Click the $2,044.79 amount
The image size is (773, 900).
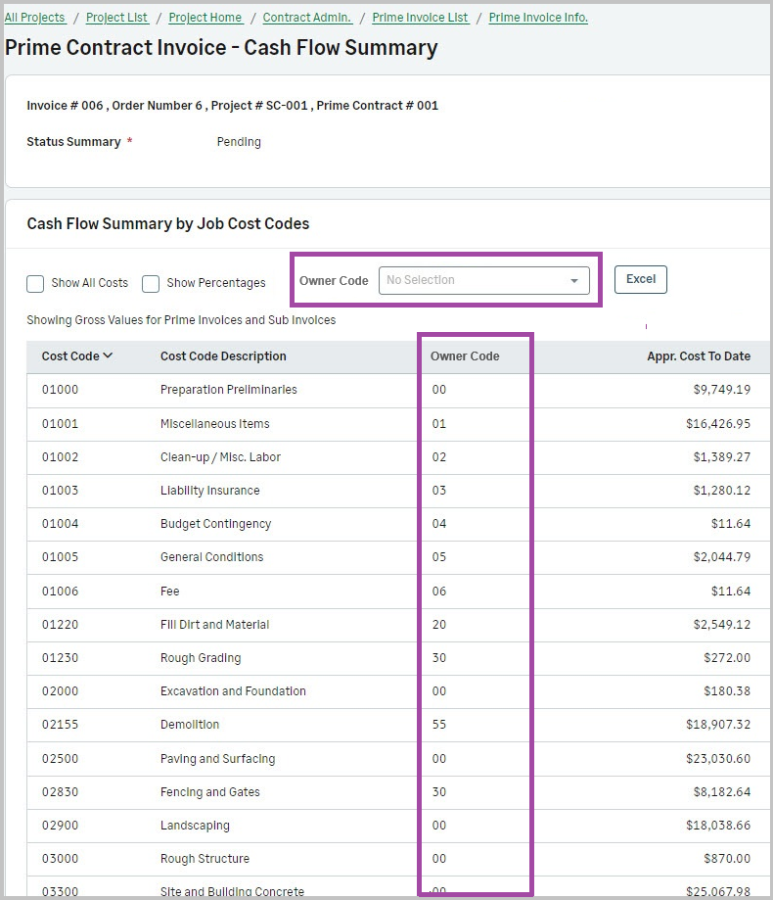pyautogui.click(x=721, y=557)
